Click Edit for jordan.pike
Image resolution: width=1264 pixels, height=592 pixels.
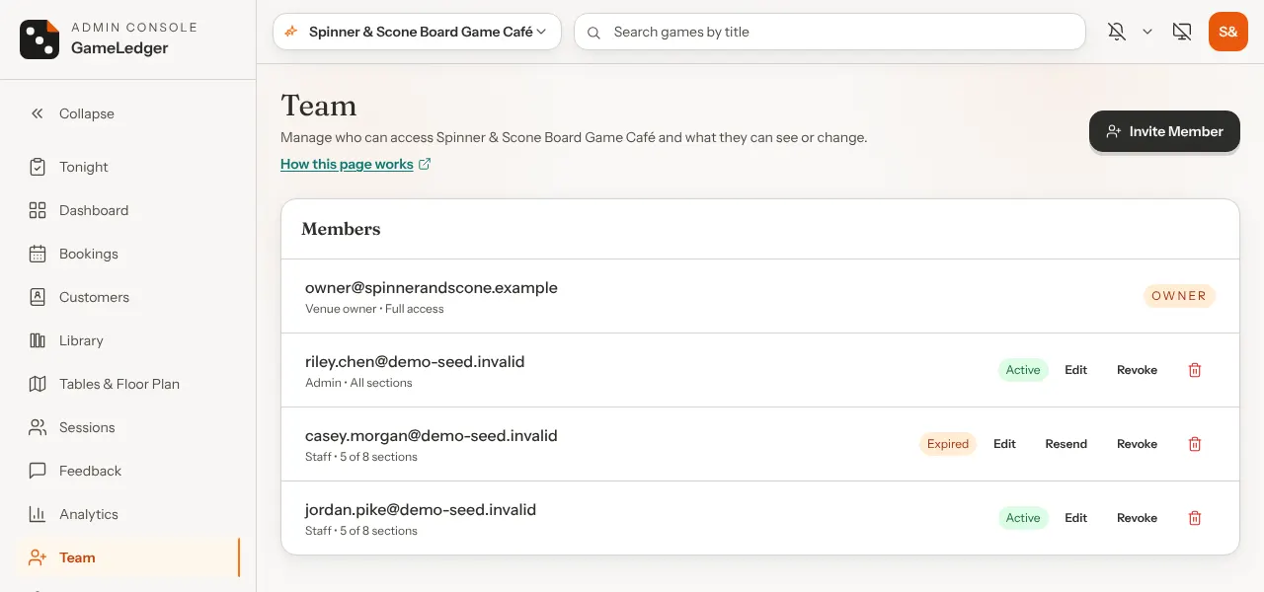pos(1075,518)
